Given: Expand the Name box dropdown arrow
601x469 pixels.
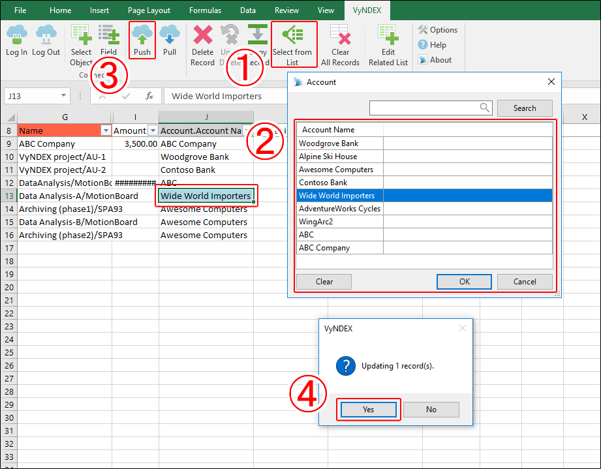Looking at the screenshot, I should coord(64,95).
